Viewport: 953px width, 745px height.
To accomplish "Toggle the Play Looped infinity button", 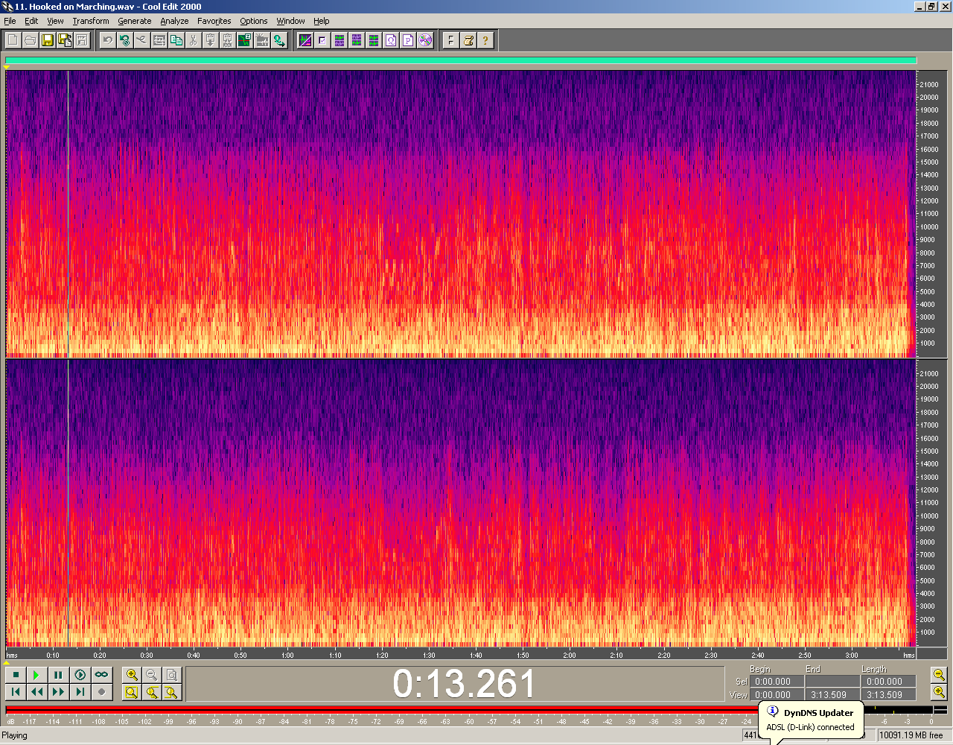I will tap(101, 675).
